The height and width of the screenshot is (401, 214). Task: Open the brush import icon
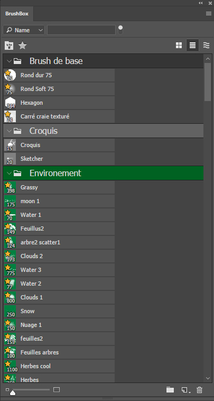coord(9,46)
